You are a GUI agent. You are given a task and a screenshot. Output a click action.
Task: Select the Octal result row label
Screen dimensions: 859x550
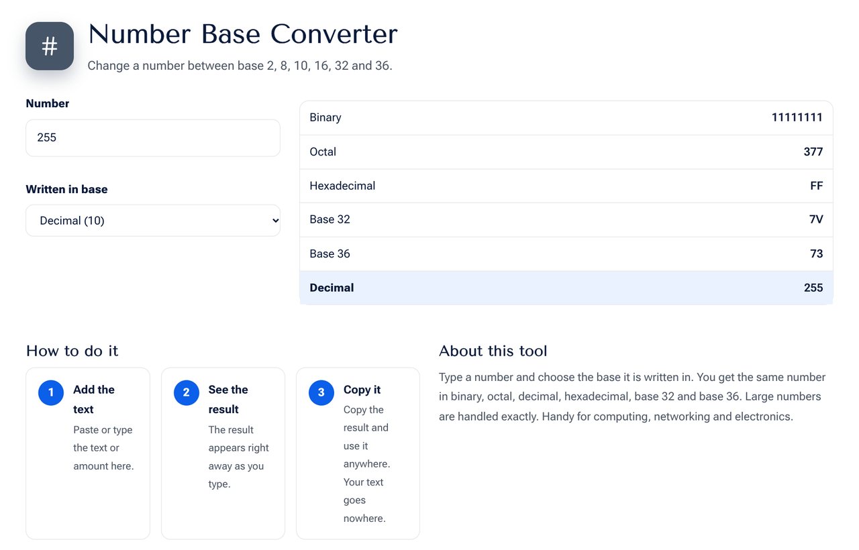coord(323,152)
